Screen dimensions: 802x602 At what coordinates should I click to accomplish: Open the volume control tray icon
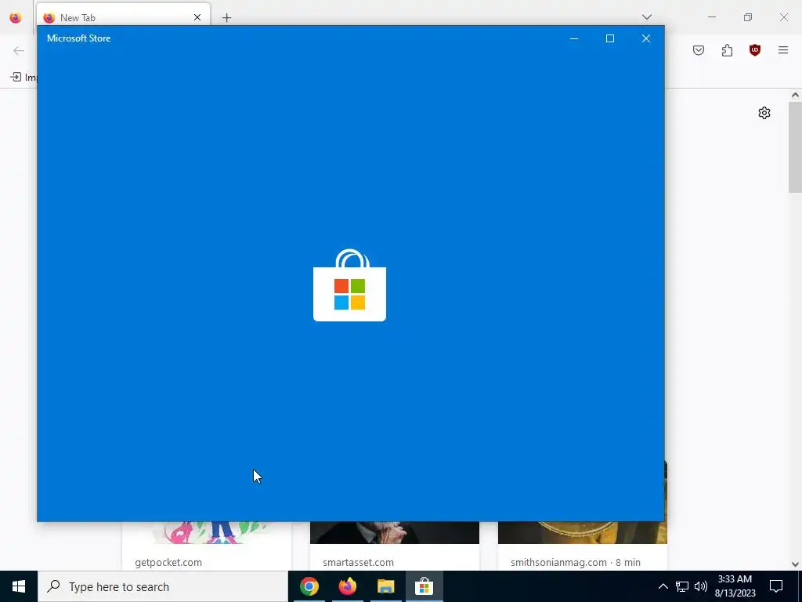click(701, 586)
